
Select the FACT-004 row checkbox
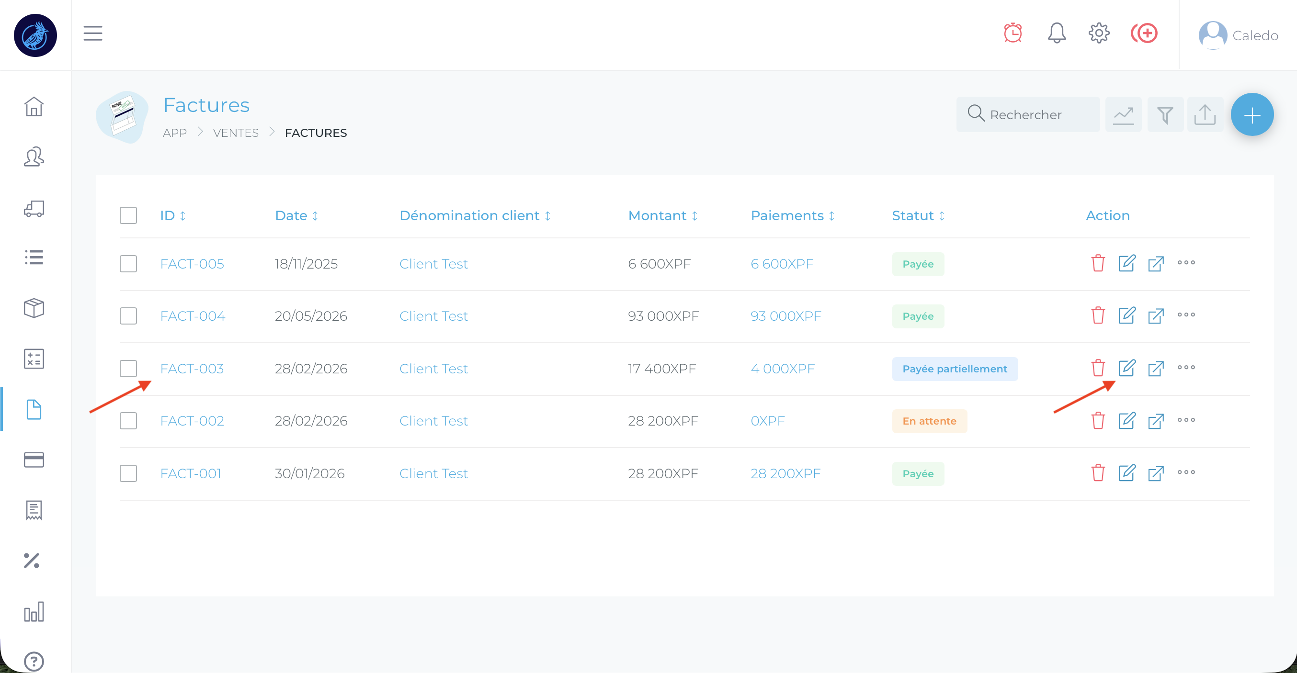point(128,316)
